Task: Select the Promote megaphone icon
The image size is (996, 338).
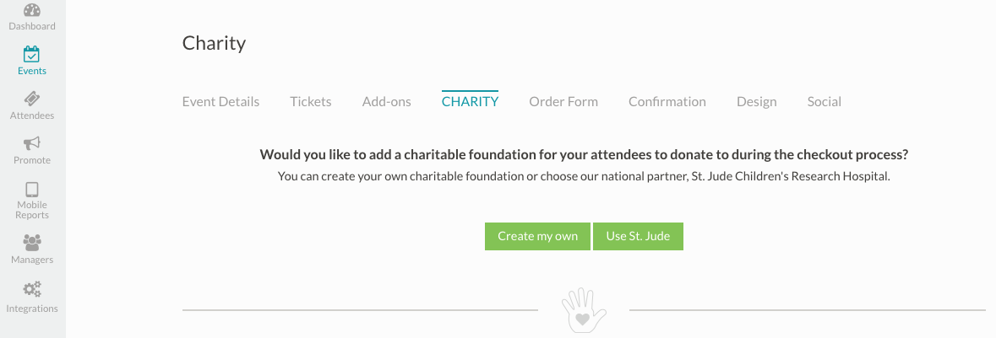Action: click(x=32, y=144)
